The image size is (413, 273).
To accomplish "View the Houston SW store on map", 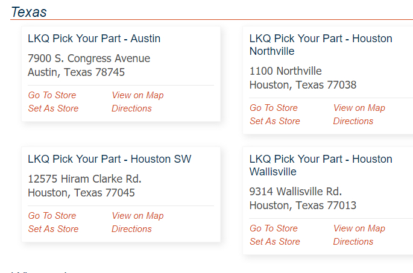I will click(137, 216).
